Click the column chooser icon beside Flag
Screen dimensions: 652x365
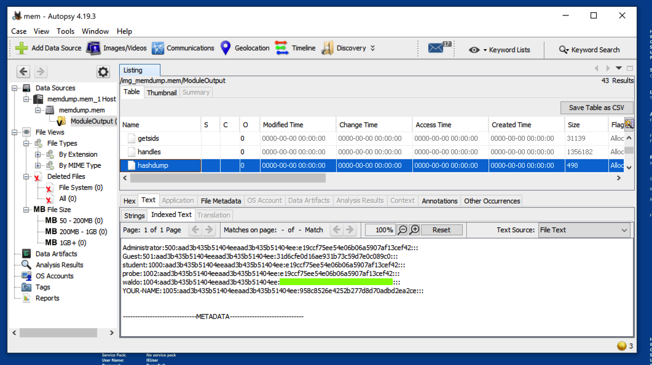tap(629, 124)
